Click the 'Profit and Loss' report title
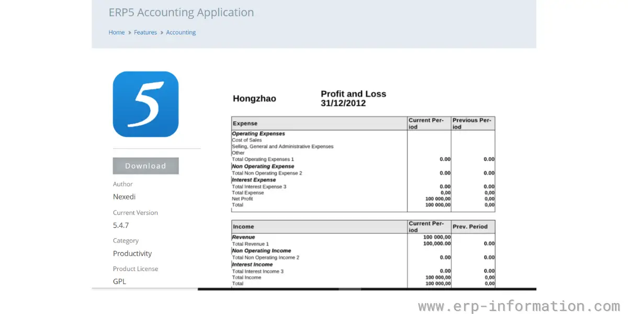The height and width of the screenshot is (314, 628). click(x=353, y=94)
